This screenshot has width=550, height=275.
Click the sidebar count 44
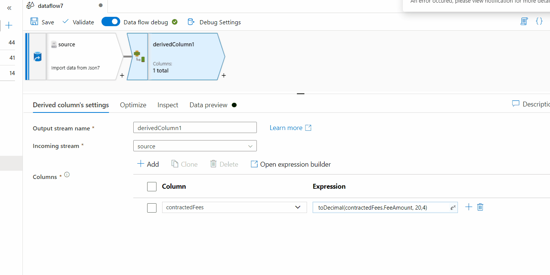[x=12, y=43]
